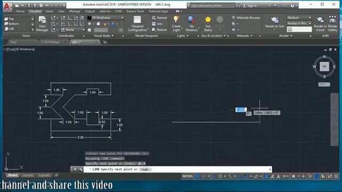Switch to the Insert ribbon tab

click(x=49, y=11)
